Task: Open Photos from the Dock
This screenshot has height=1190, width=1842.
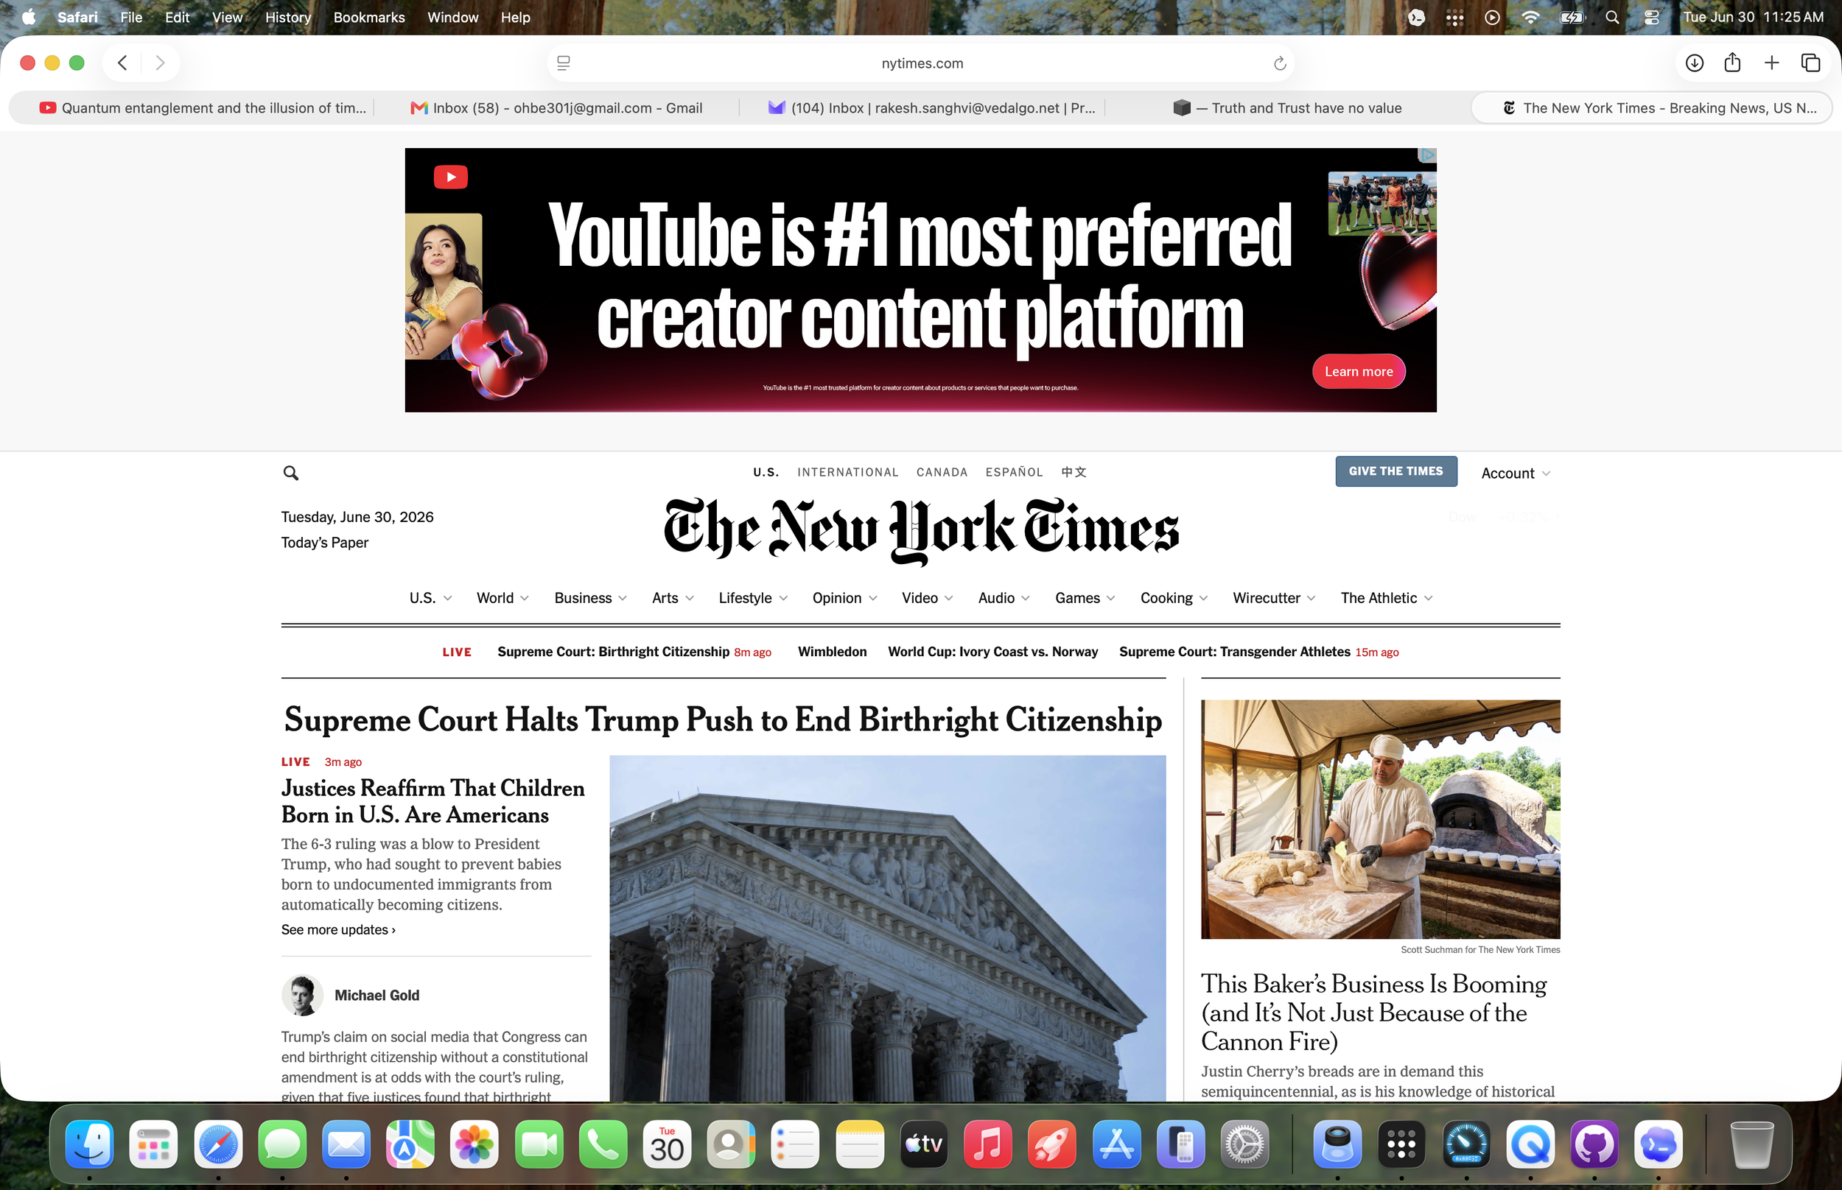Action: point(474,1144)
